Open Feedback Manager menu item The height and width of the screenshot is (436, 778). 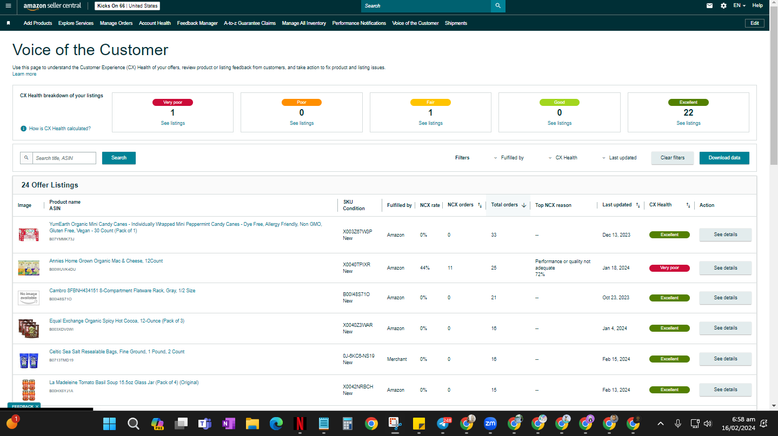(x=197, y=23)
